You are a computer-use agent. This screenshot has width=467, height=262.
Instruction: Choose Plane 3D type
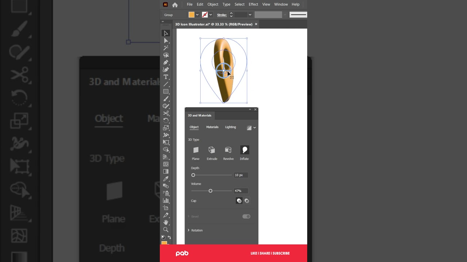coord(196,150)
